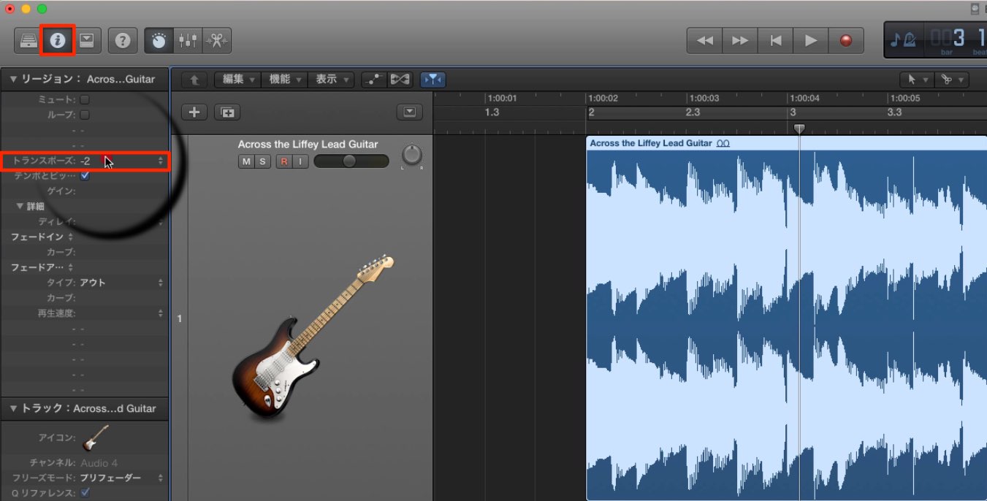Open the タイプ: アウト dropdown
This screenshot has width=987, height=501.
pos(121,283)
